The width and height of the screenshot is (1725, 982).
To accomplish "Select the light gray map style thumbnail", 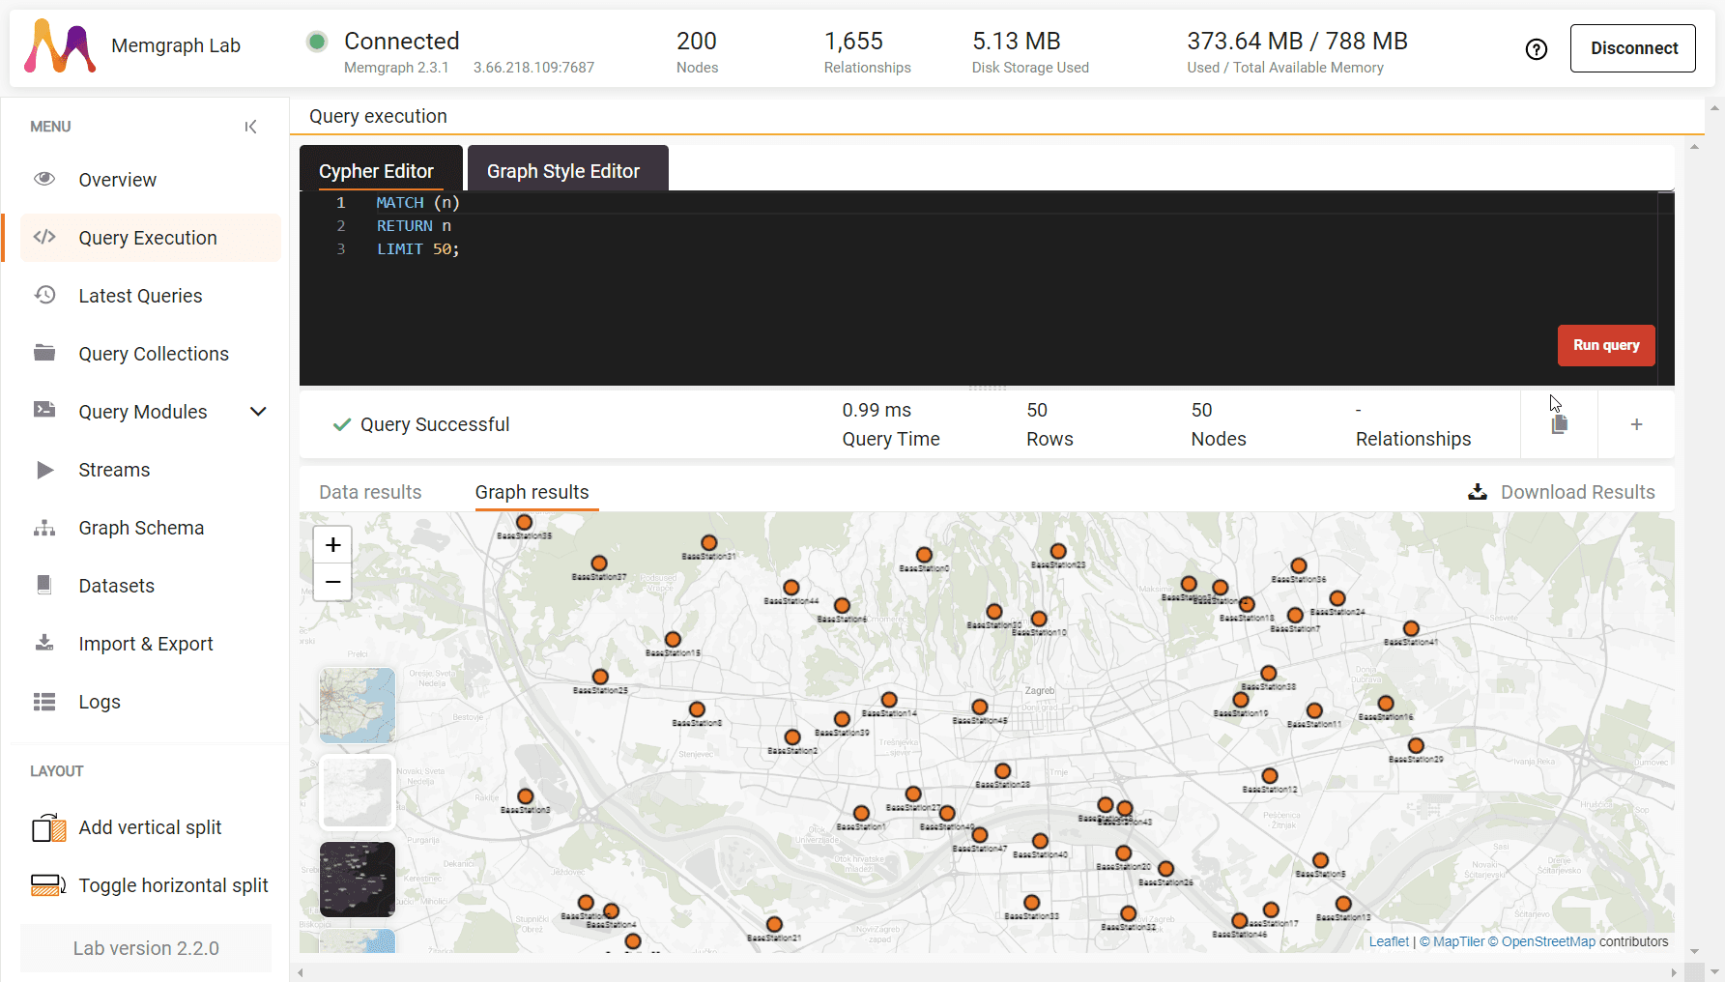I will click(358, 793).
